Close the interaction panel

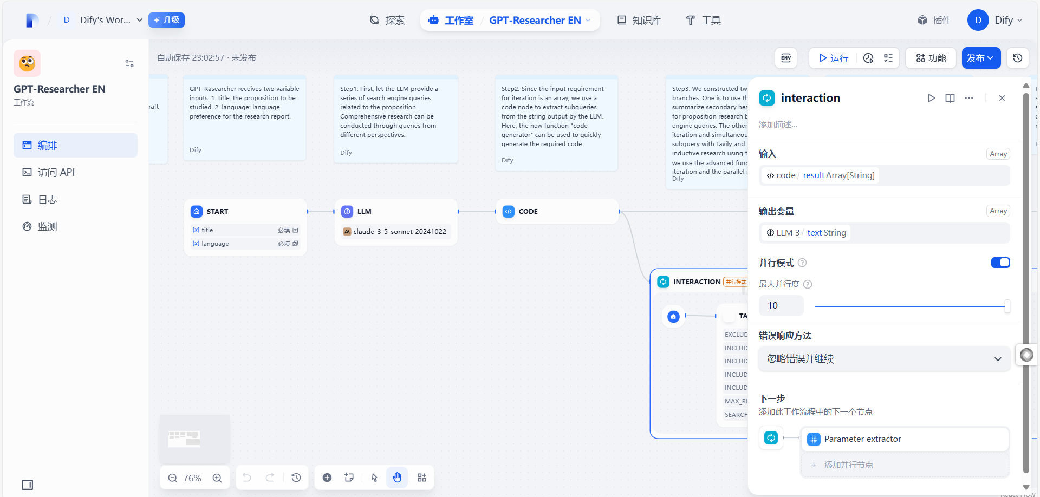click(1002, 98)
